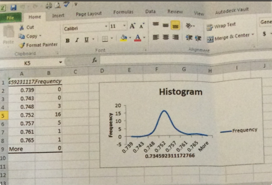Click the Customize Quick Access Toolbar arrow
Image resolution: width=272 pixels, height=185 pixels.
pyautogui.click(x=76, y=4)
